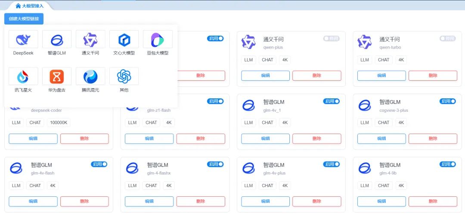Viewport: 465px width, 217px height.
Task: Pick the 华为盘古 provider icon
Action: point(57,76)
